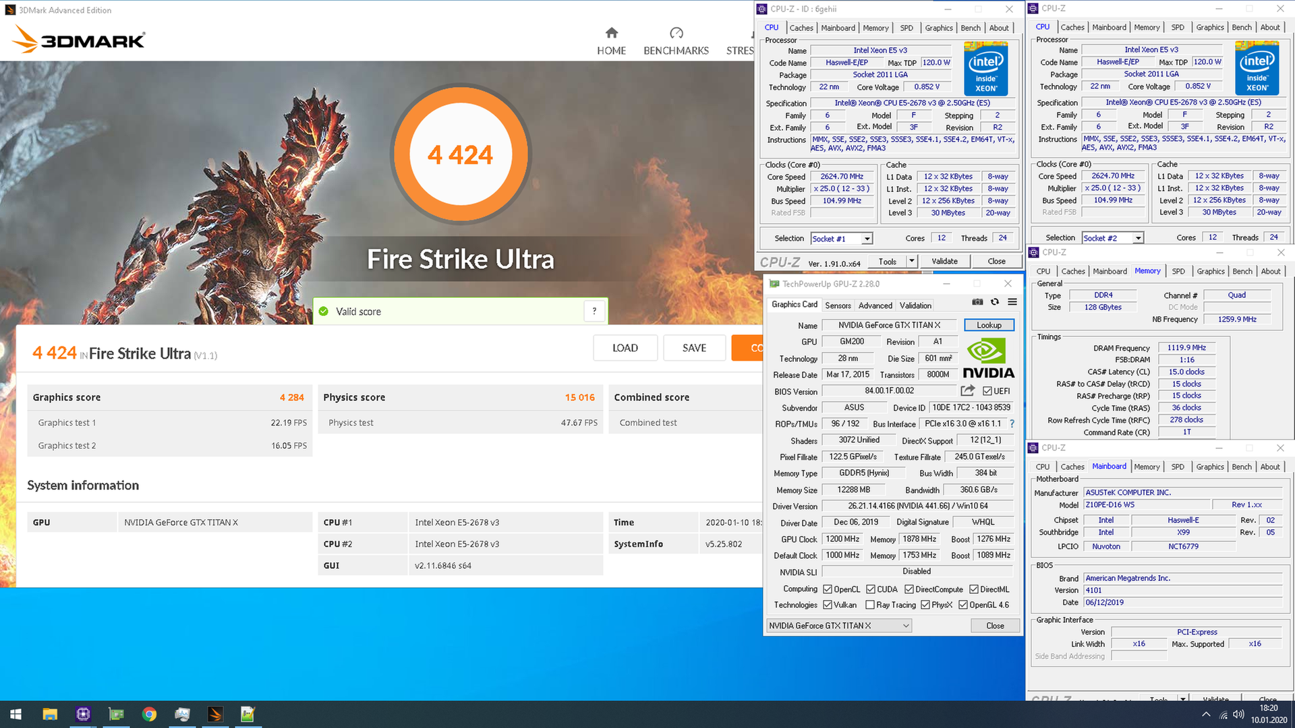Click the CPU #2 Intel Xeon E5-2678 v3 row
The image size is (1295, 728).
point(461,544)
